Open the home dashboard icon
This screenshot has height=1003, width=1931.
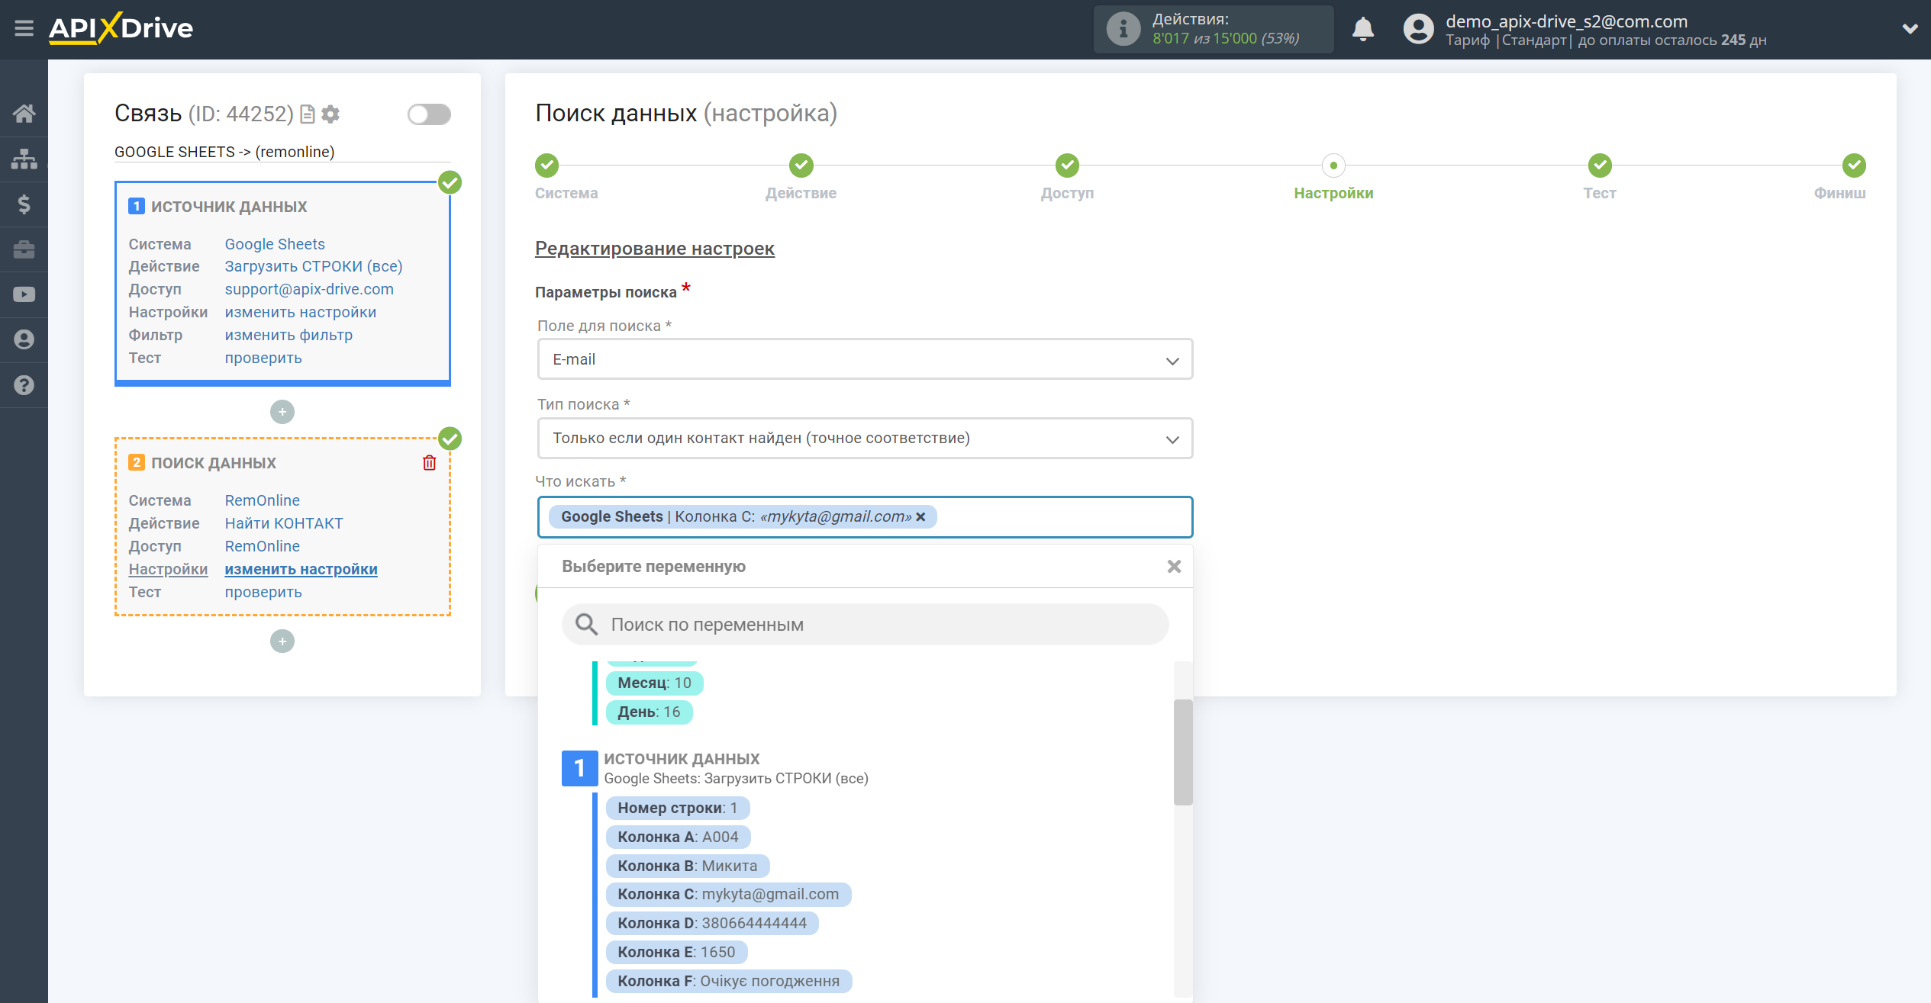point(24,114)
